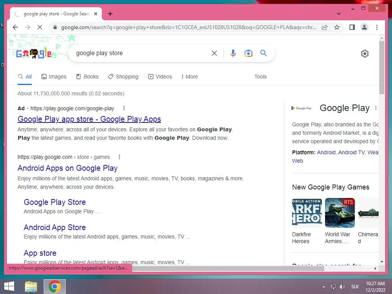Open File Explorer from the taskbar
This screenshot has height=294, width=392.
click(31, 286)
